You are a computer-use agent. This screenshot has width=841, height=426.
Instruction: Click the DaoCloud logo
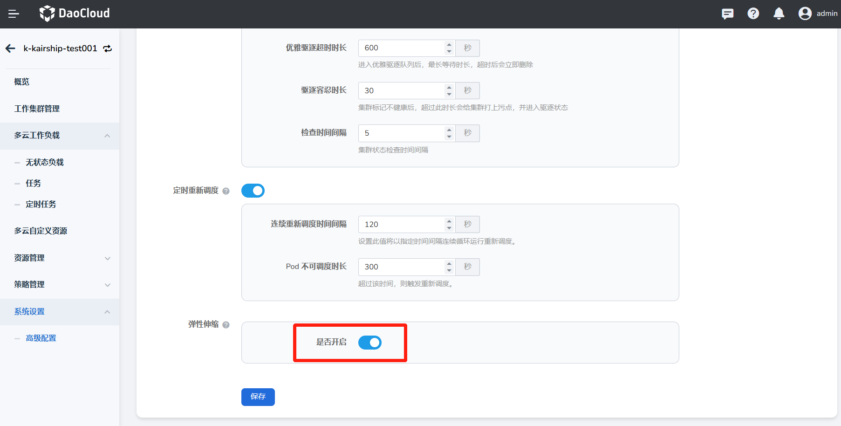click(75, 14)
